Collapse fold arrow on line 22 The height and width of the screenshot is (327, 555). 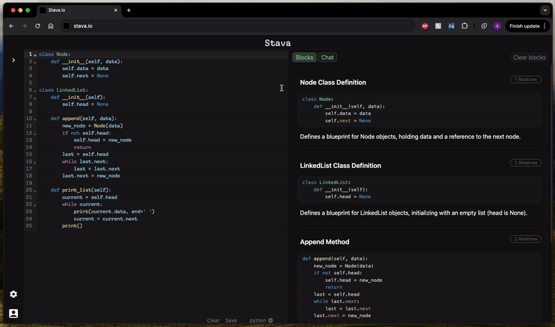point(35,204)
